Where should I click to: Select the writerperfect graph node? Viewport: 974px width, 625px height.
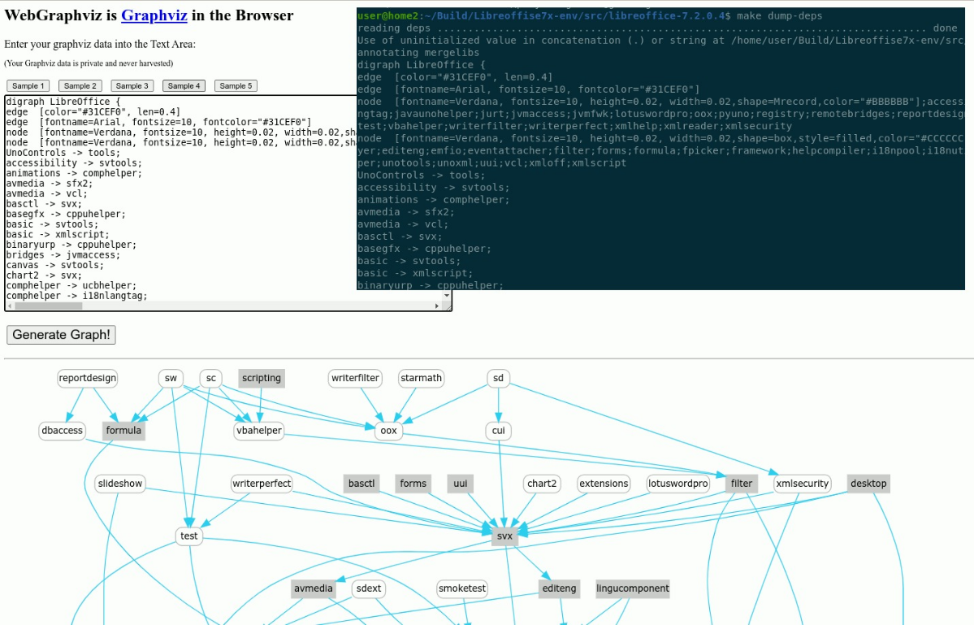[262, 484]
